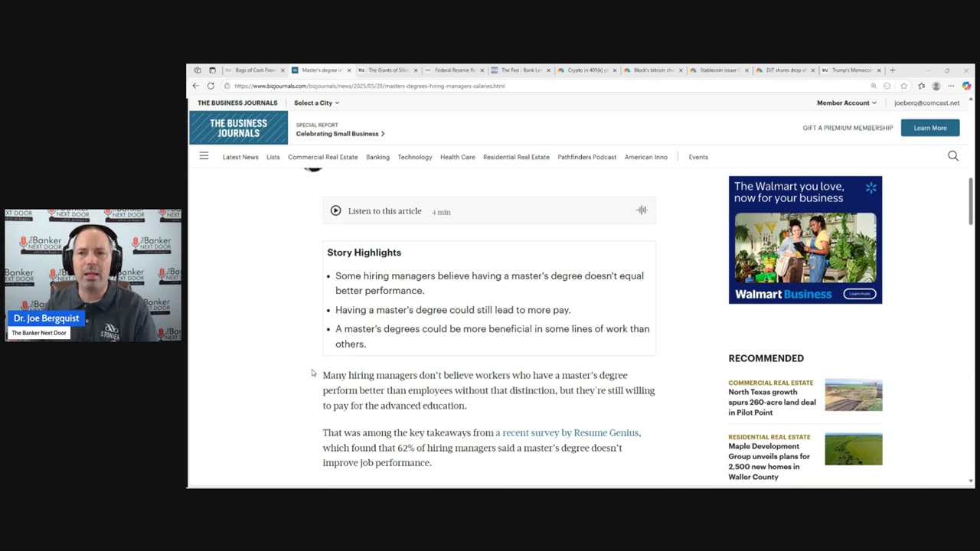Close the Master's degree tab

click(x=349, y=70)
